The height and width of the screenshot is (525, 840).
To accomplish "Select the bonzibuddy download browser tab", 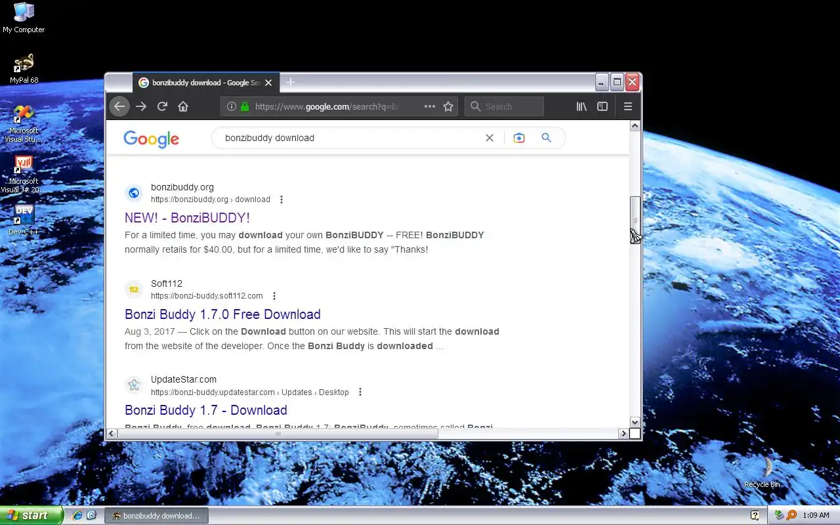I will pos(206,83).
